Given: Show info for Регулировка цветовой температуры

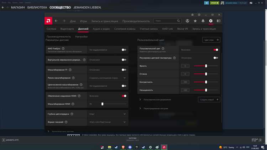Looking at the screenshot, I should 174,58.
